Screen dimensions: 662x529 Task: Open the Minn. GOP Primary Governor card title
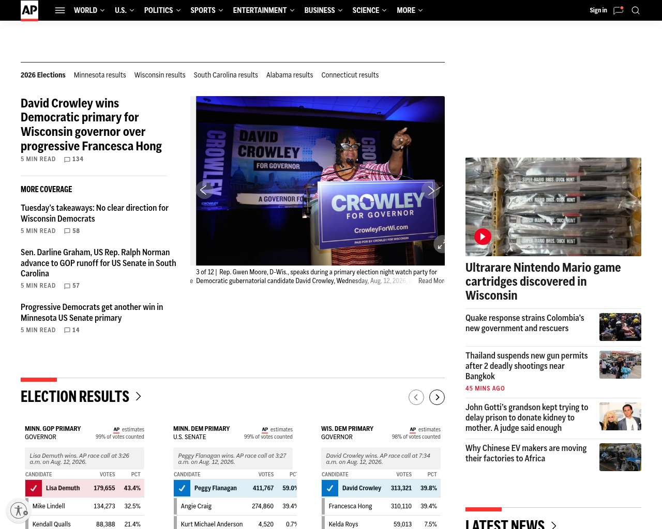(x=53, y=433)
